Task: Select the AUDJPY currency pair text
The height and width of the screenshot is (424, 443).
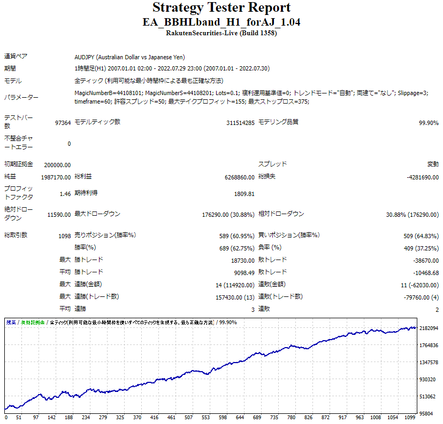Action: pos(129,57)
